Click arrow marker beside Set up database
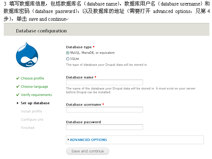The image size is (212, 159). 17,103
